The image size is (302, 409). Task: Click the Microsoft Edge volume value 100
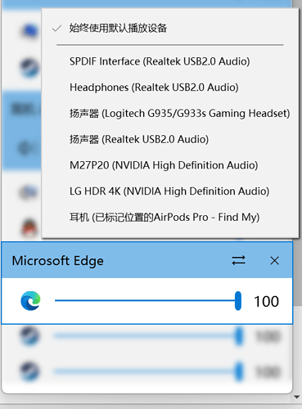266,302
